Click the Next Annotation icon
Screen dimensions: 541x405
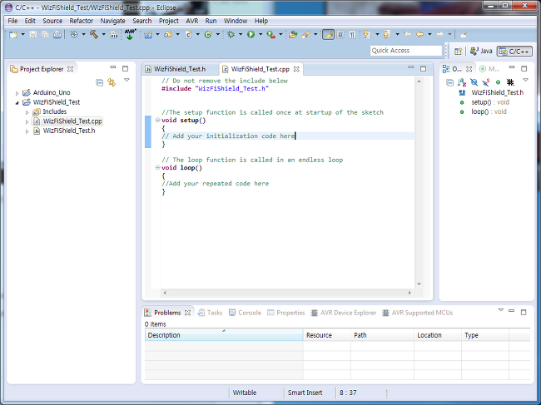(x=367, y=34)
